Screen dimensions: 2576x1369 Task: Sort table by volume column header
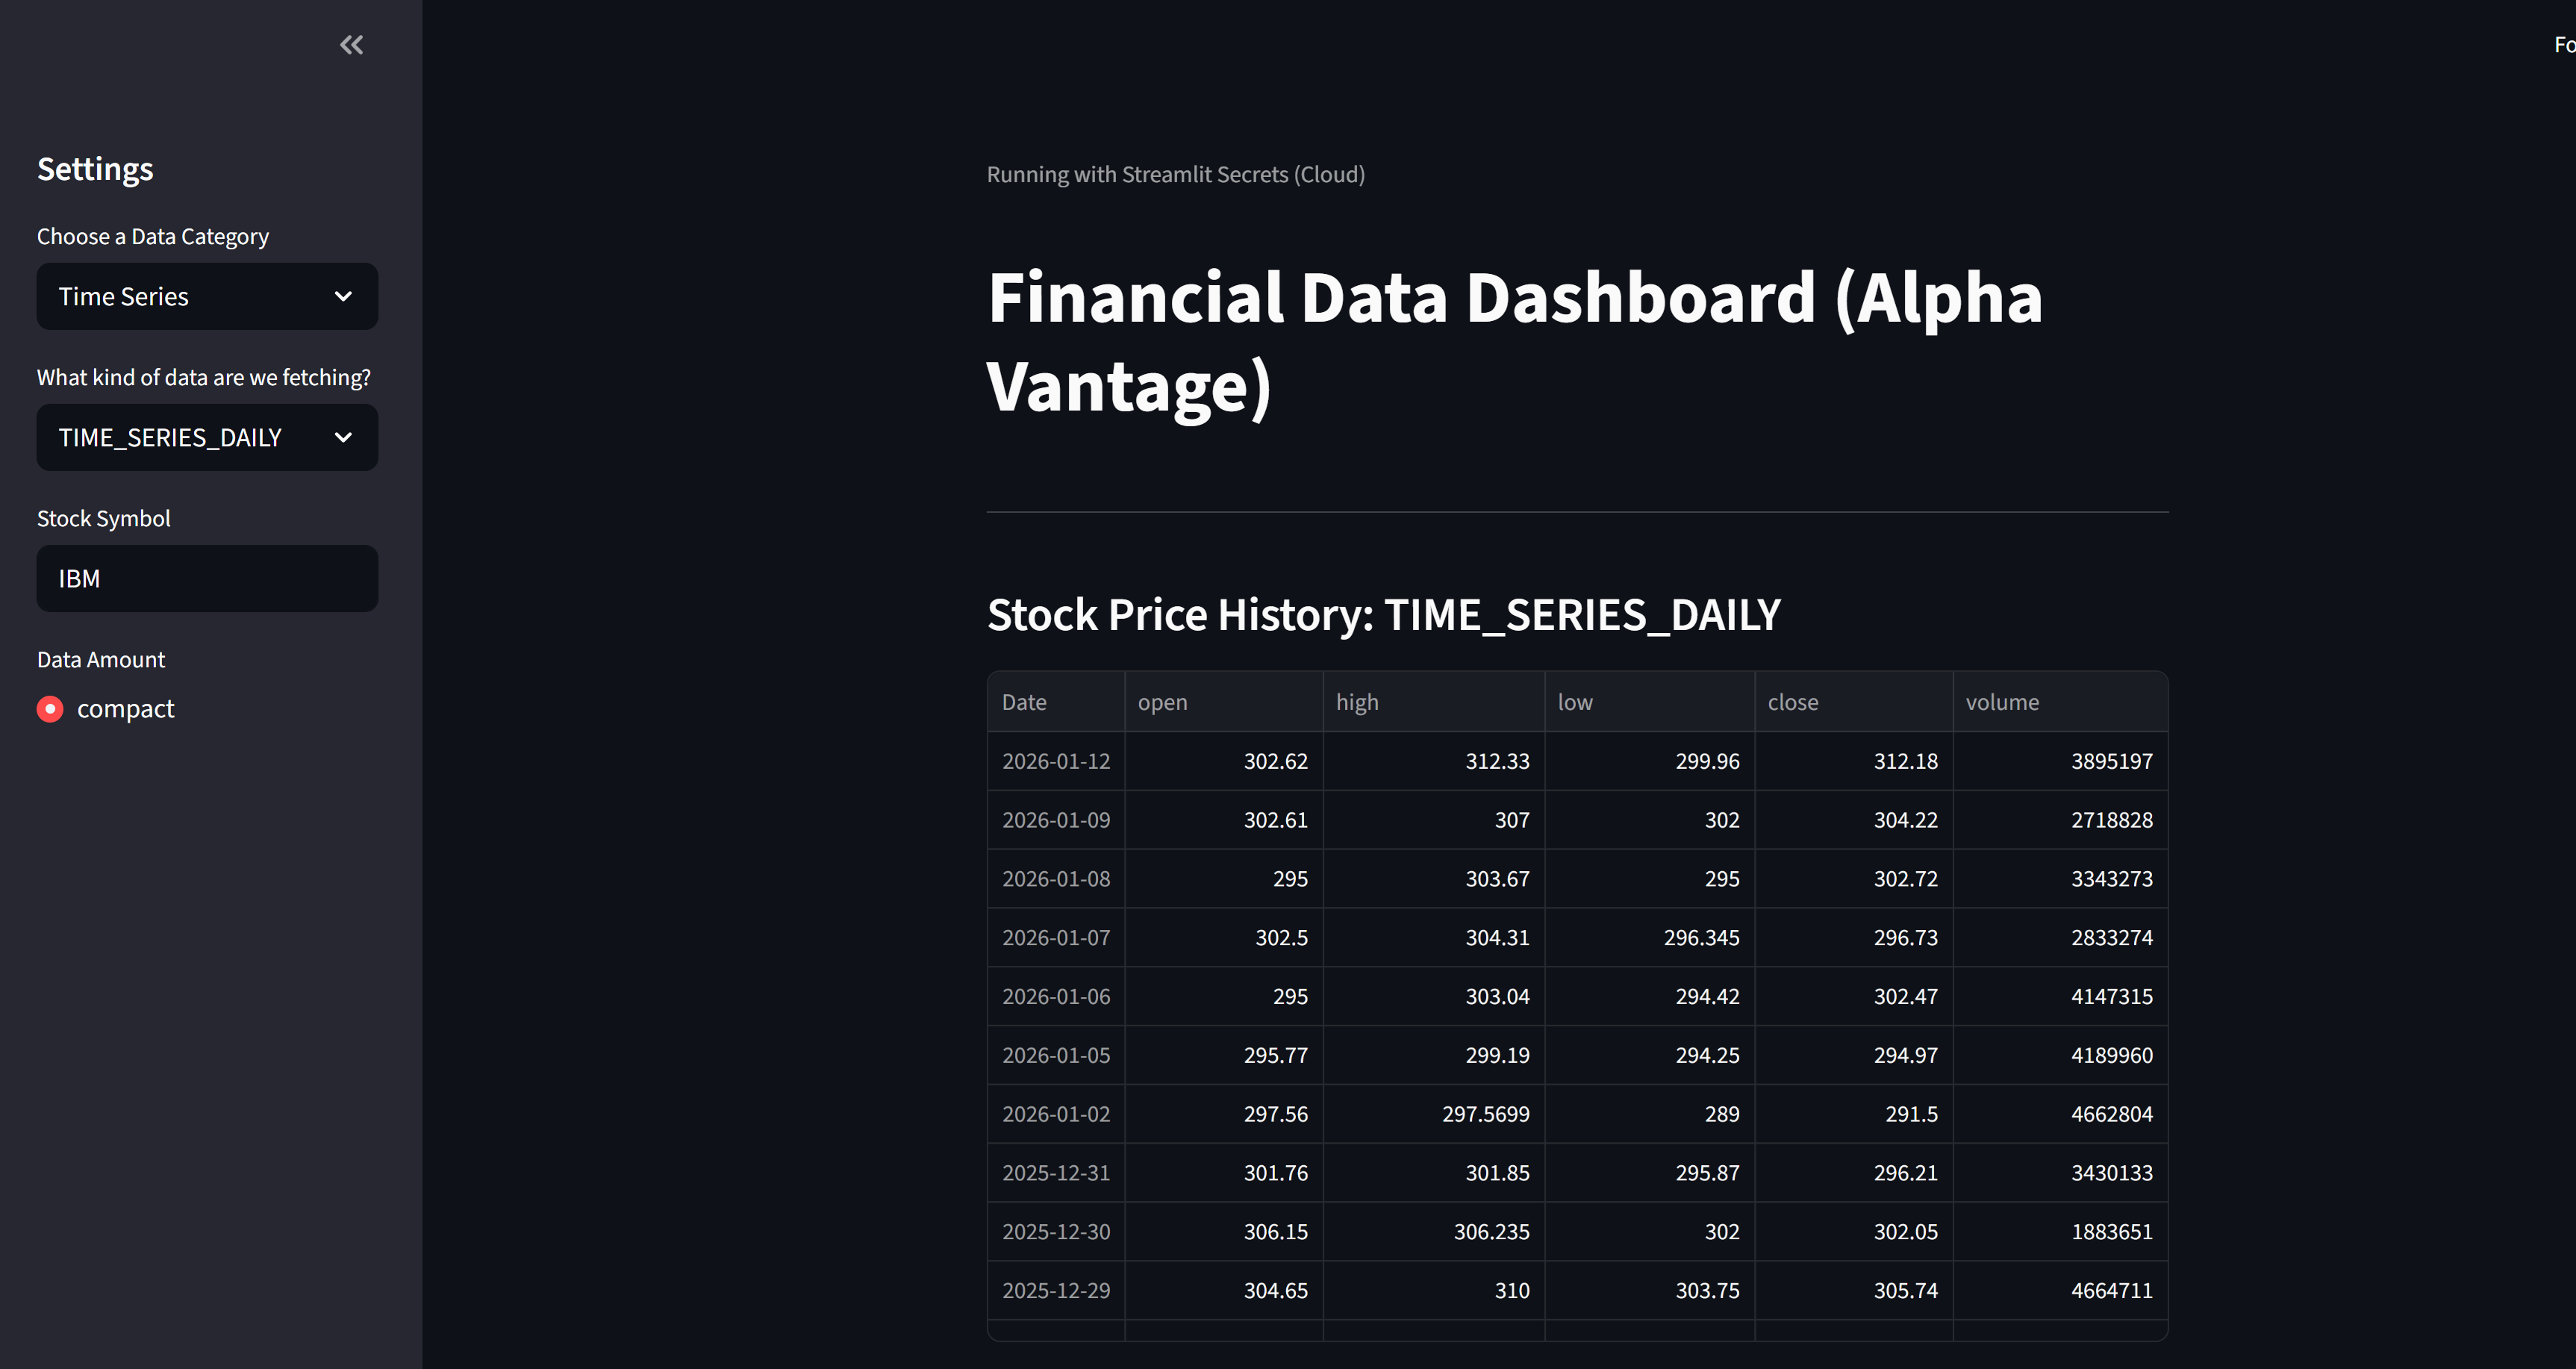click(x=2060, y=702)
